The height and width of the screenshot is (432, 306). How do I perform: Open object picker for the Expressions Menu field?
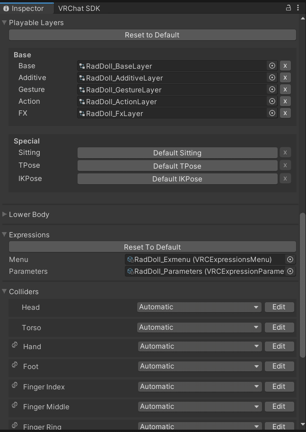[x=290, y=259]
